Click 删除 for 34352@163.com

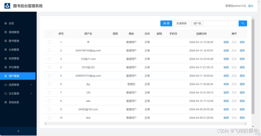coord(242,109)
